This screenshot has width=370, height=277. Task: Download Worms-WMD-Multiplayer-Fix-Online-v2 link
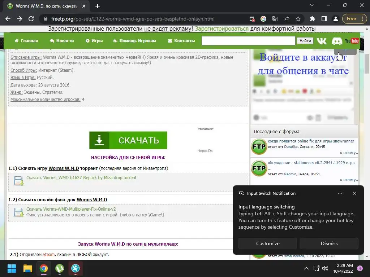coord(71,209)
